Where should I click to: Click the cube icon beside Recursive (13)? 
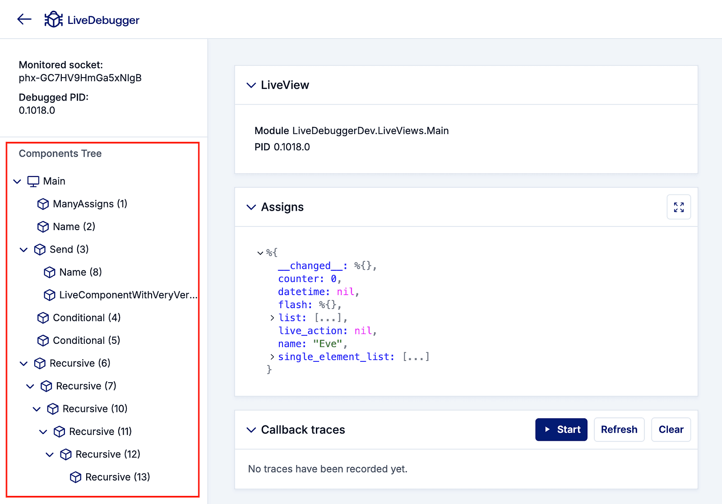[75, 477]
